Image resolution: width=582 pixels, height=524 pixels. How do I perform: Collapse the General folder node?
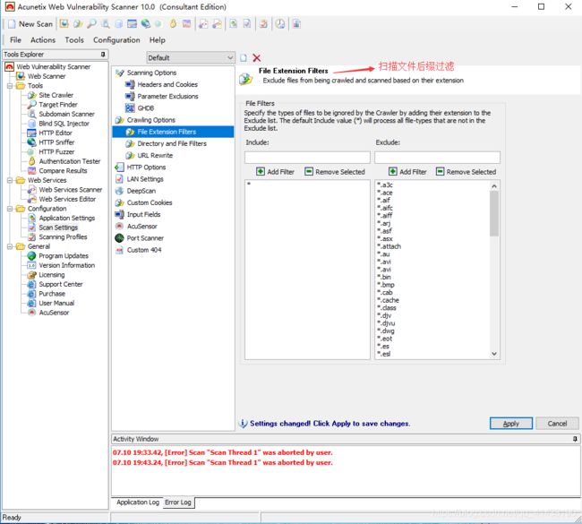point(10,246)
